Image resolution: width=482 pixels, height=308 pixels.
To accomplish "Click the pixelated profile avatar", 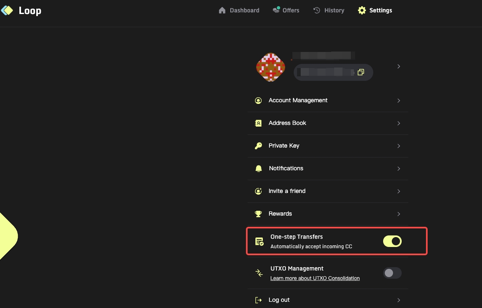I will tap(271, 67).
